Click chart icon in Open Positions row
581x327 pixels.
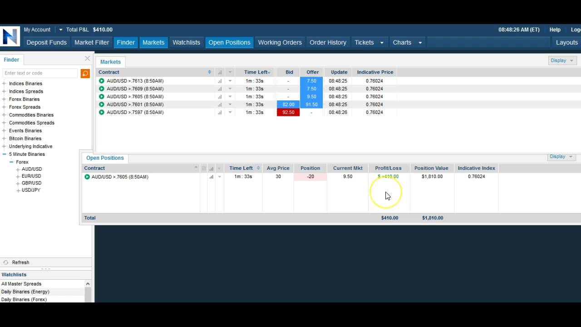click(211, 177)
